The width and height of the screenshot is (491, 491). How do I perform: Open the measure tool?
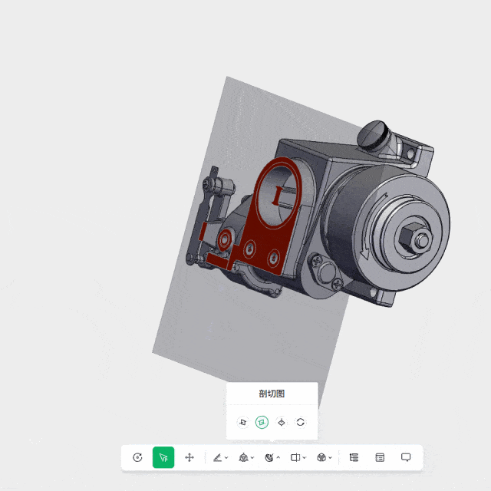click(217, 457)
